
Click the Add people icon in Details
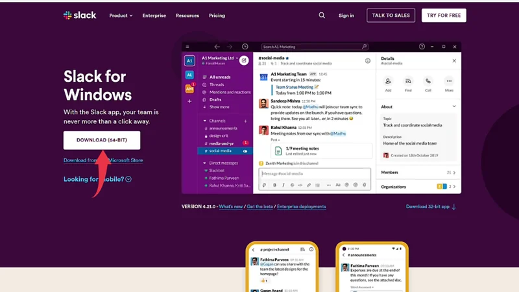pyautogui.click(x=388, y=82)
